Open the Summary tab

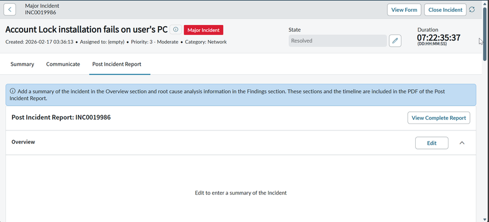22,64
